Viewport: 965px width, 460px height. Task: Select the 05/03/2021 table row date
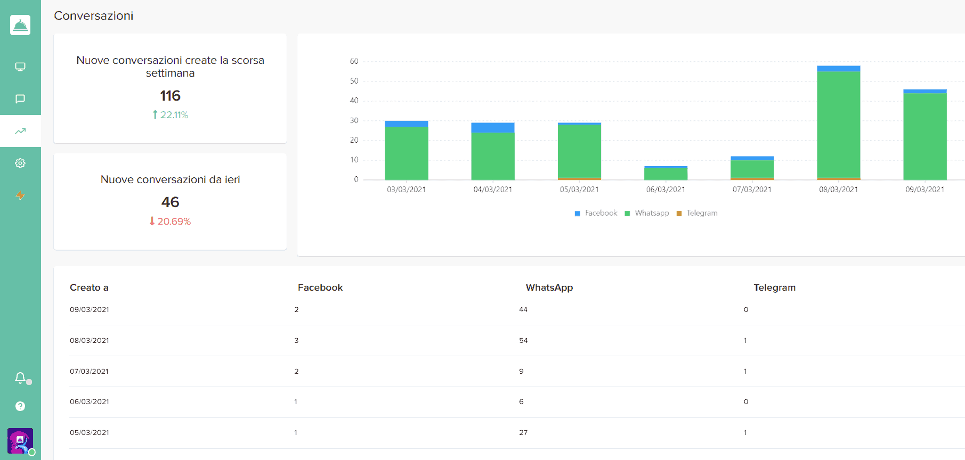pos(90,432)
